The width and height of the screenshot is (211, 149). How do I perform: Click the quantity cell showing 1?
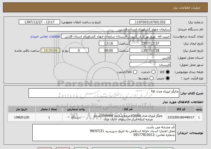pyautogui.click(x=49, y=117)
